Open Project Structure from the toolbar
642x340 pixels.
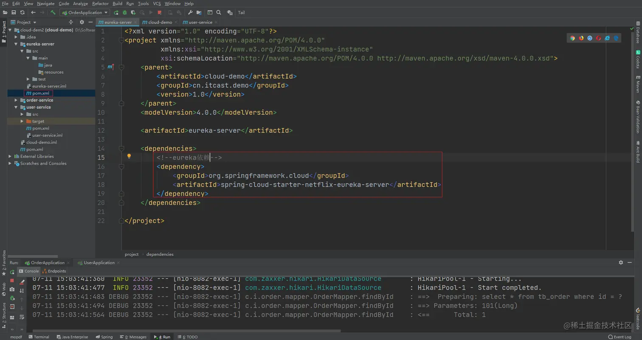(x=199, y=13)
